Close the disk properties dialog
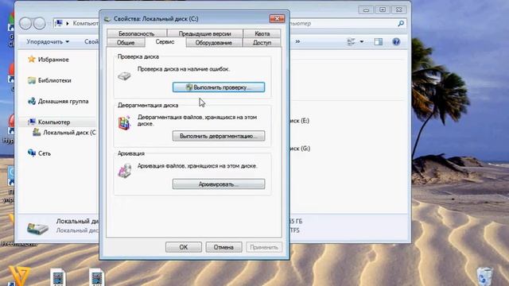 point(277,19)
